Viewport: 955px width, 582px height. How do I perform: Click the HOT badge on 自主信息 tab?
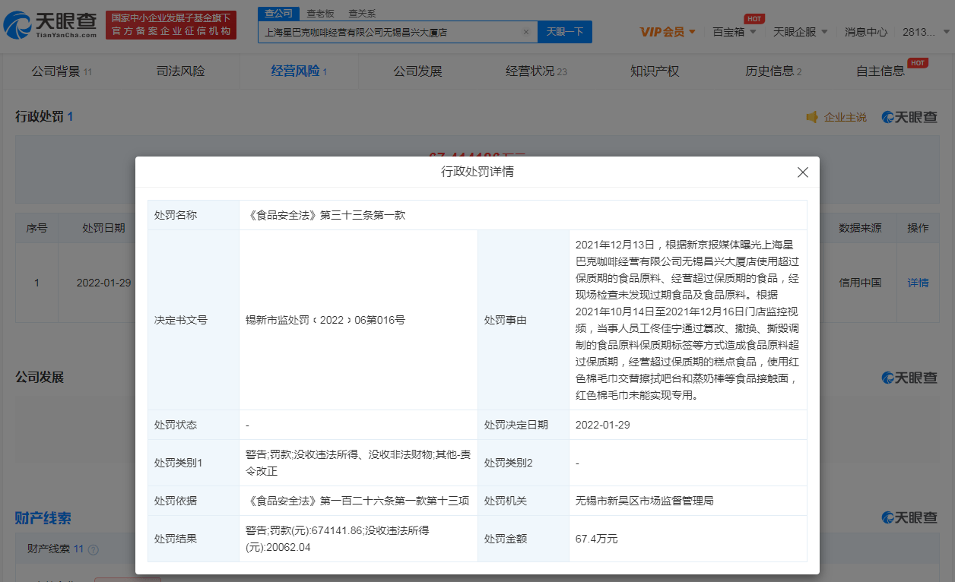click(x=918, y=64)
